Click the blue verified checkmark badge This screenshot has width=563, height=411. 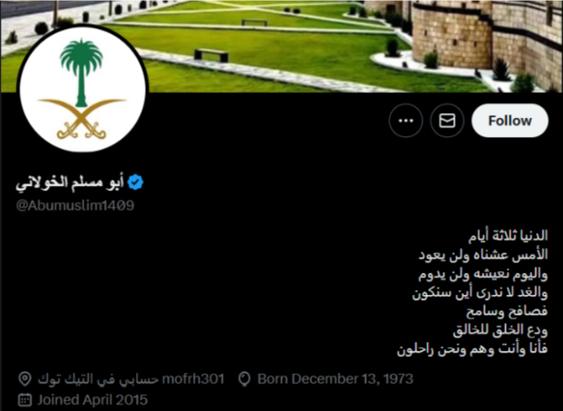(135, 182)
